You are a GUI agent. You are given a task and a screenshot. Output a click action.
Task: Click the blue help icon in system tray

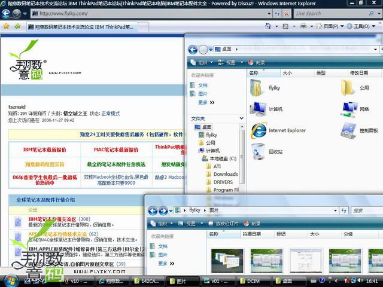(x=322, y=280)
